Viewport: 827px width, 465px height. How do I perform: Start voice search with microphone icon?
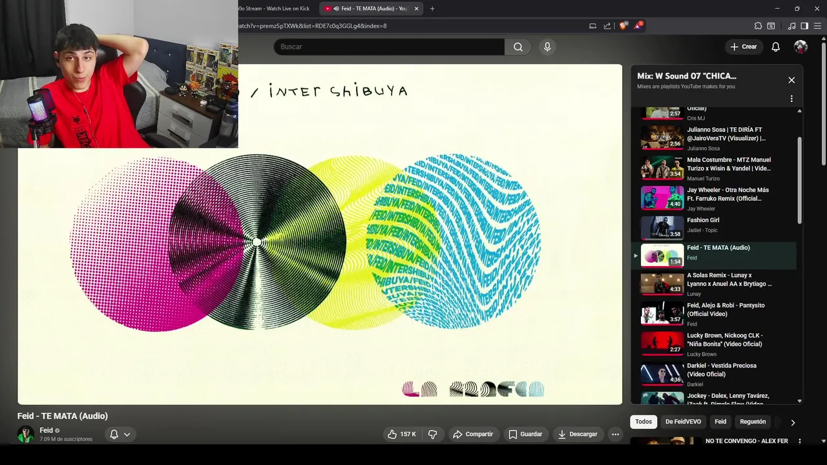[x=547, y=46]
